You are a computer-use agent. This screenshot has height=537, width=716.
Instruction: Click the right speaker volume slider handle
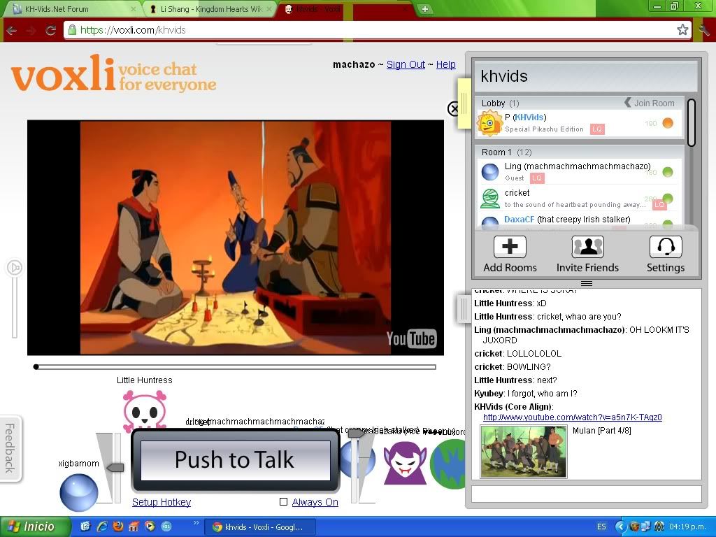(356, 434)
